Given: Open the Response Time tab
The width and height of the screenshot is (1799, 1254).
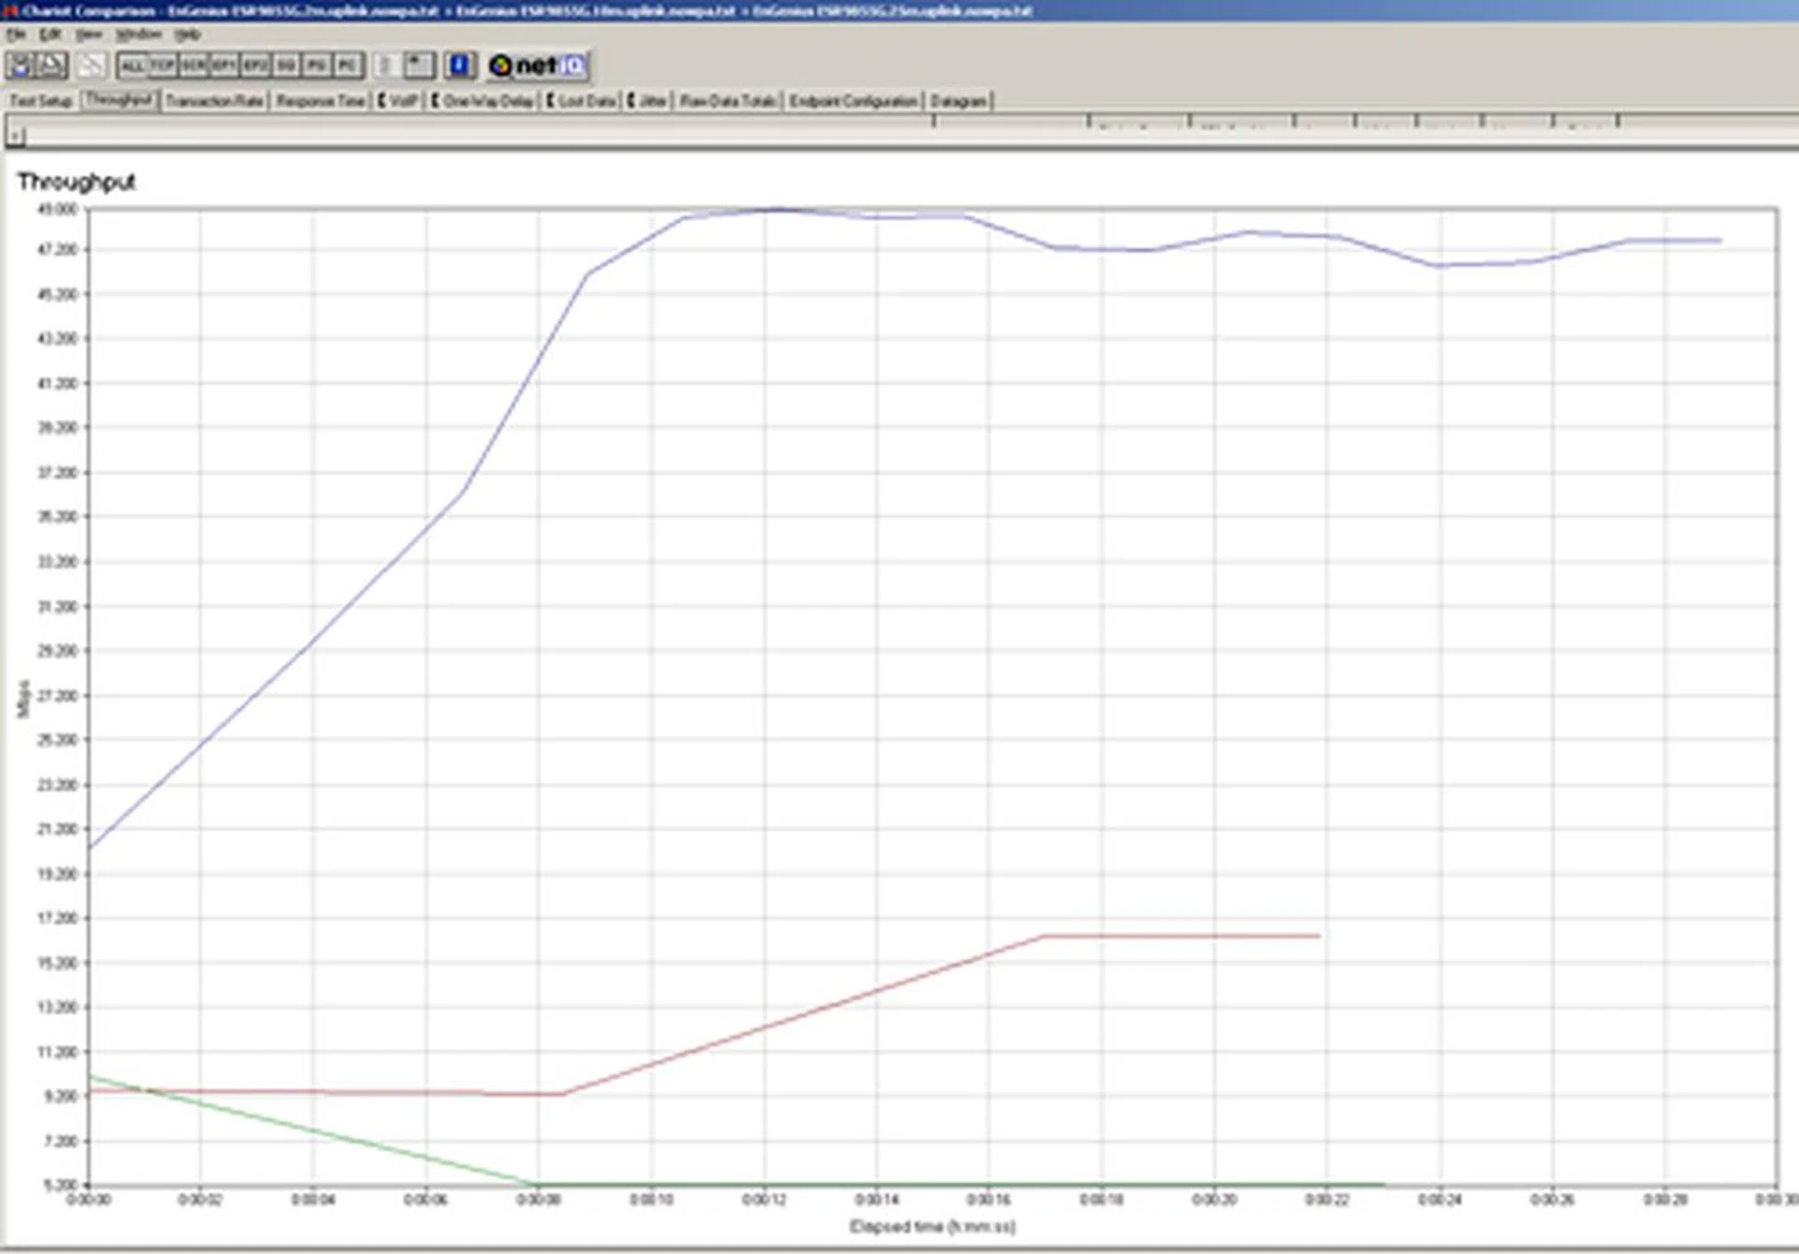Looking at the screenshot, I should click(x=320, y=100).
